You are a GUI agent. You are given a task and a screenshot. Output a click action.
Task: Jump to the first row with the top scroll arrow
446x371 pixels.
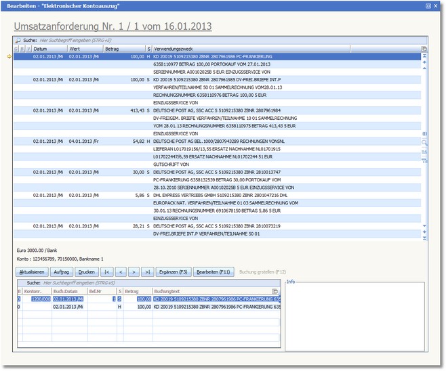click(x=424, y=56)
